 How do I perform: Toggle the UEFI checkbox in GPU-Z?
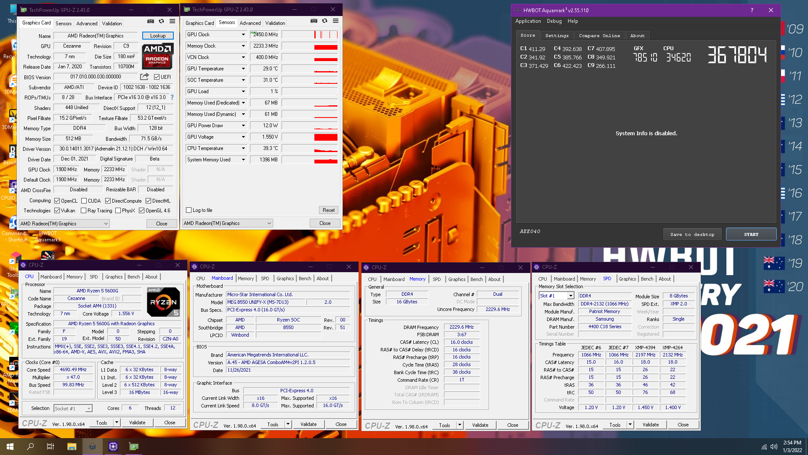pyautogui.click(x=157, y=77)
